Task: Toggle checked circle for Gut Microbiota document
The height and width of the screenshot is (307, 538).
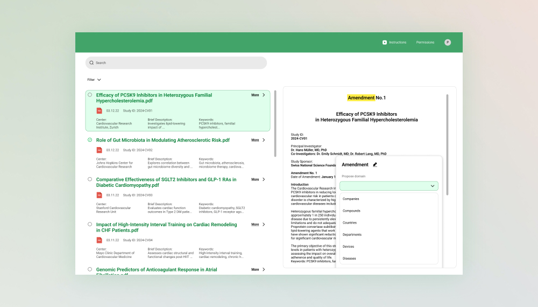Action: pyautogui.click(x=90, y=139)
